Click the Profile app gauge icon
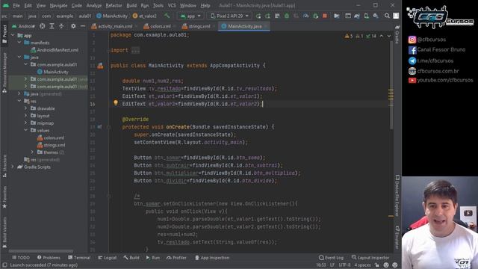This screenshot has height=269, width=478. pos(305,16)
